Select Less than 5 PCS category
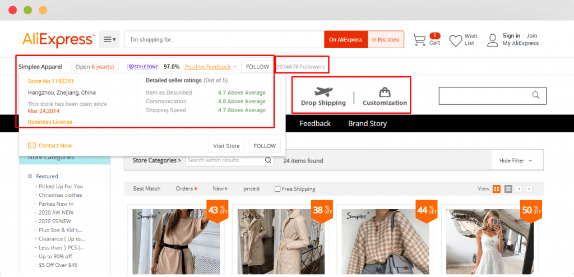 point(62,248)
